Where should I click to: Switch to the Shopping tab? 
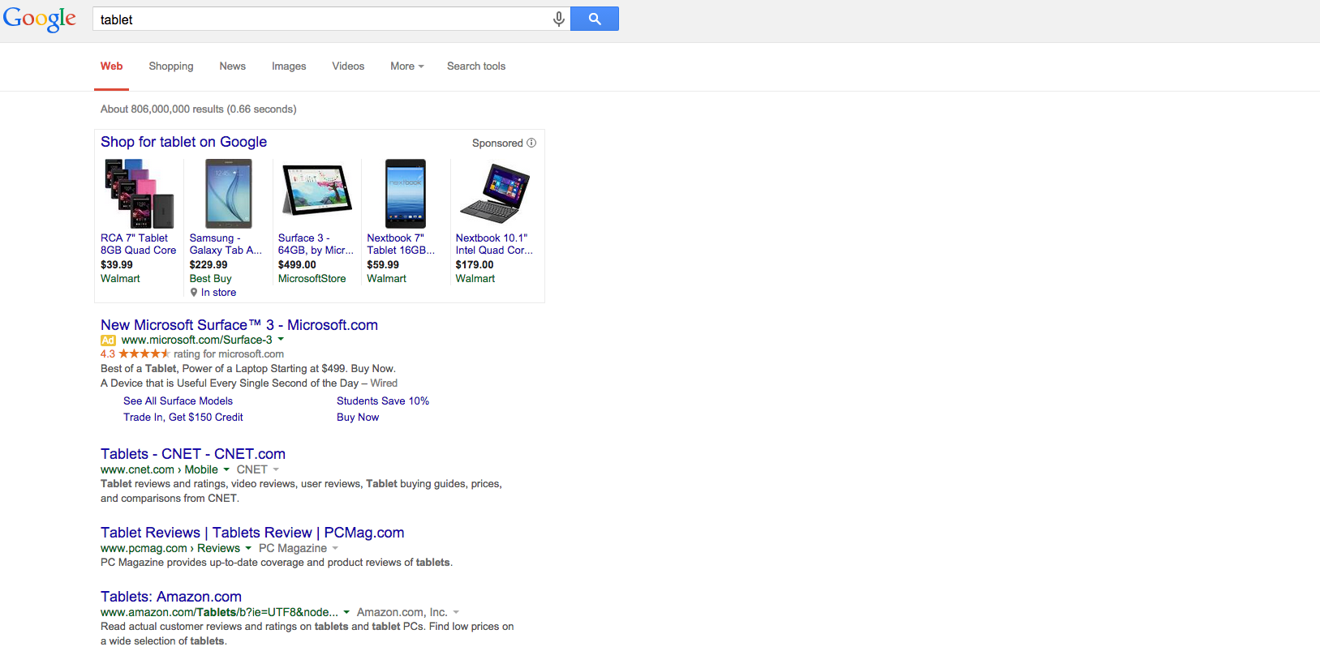pyautogui.click(x=171, y=66)
